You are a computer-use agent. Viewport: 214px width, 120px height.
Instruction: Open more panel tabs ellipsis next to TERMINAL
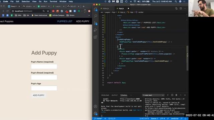tap(131, 95)
